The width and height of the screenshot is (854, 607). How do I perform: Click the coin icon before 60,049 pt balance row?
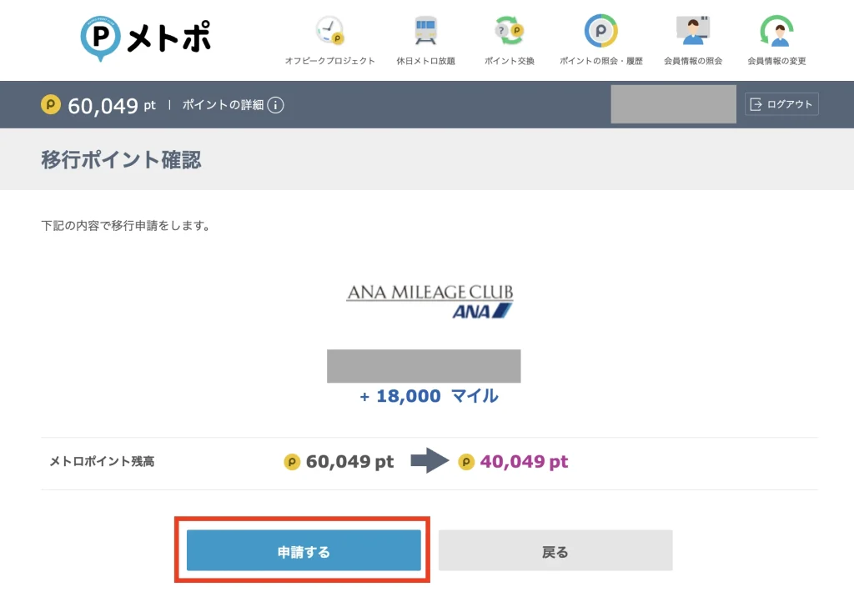[292, 462]
